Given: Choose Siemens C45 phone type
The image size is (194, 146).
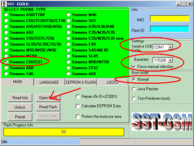Looking at the screenshot, I should point(68,44).
